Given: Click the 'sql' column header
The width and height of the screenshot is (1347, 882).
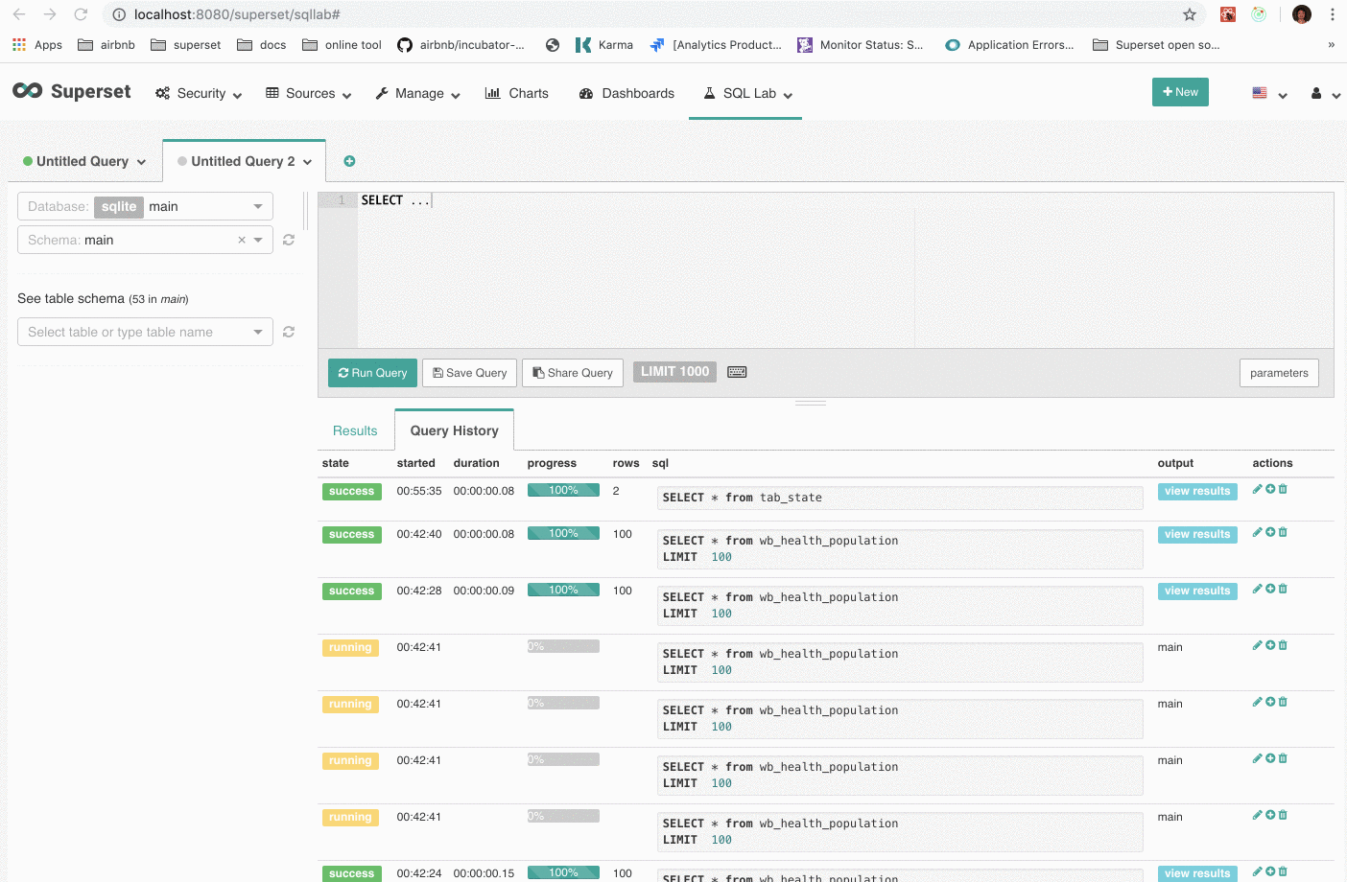Looking at the screenshot, I should [x=660, y=463].
